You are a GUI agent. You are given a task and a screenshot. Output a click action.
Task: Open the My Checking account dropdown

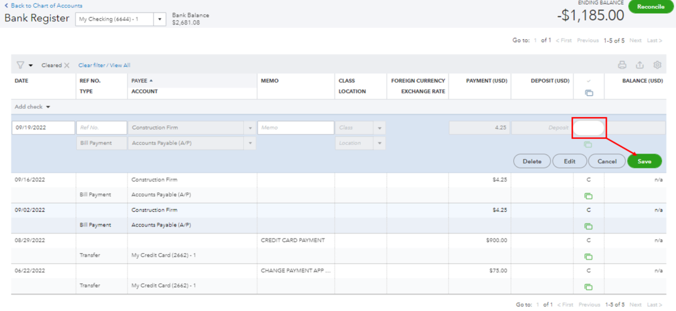pos(160,20)
